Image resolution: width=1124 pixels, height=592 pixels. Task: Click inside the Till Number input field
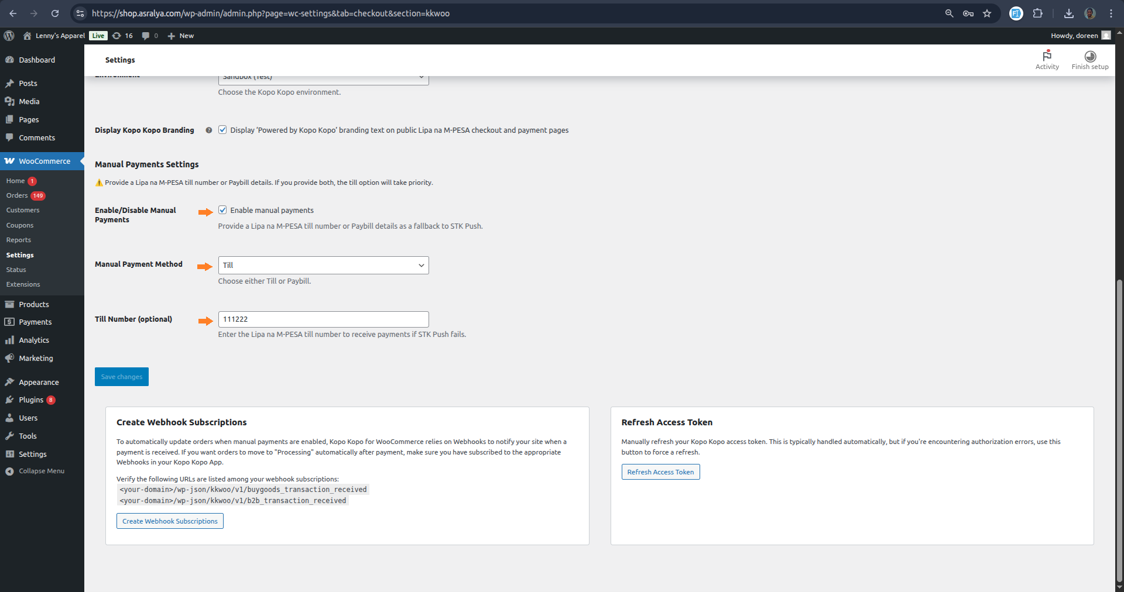tap(323, 319)
